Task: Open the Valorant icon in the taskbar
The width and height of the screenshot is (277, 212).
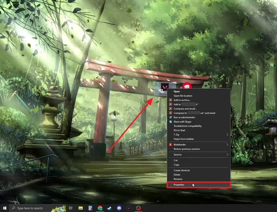Action: pos(128,208)
